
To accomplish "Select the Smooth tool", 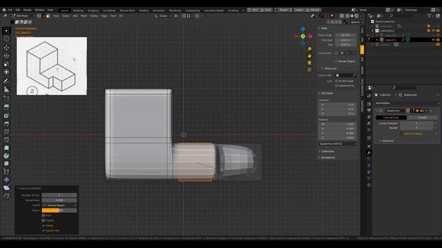I will pyautogui.click(x=6, y=164).
